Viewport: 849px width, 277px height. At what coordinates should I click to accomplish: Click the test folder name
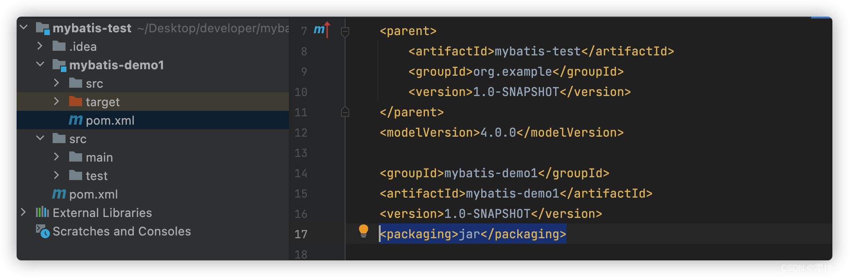(96, 176)
